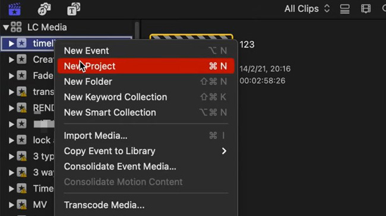Click the LC Media library grid icon
This screenshot has height=216, width=386.
pos(16,27)
